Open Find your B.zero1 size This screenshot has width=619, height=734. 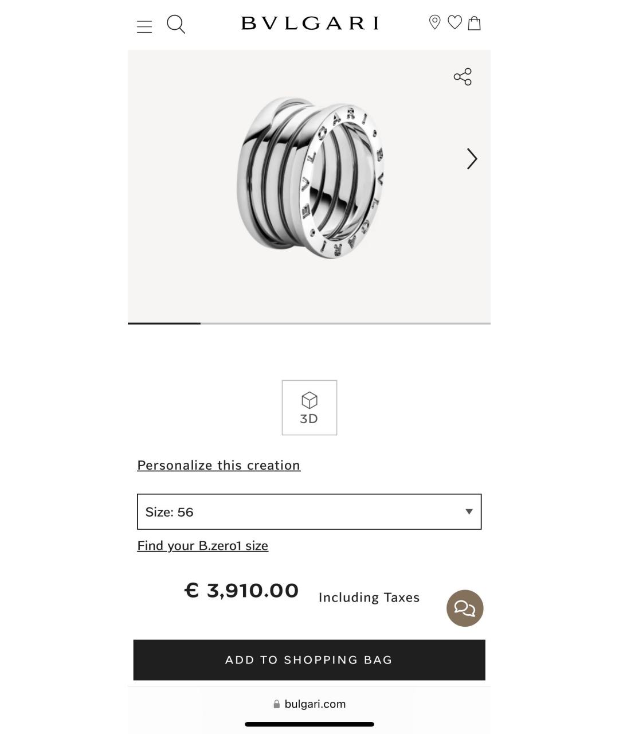tap(202, 545)
